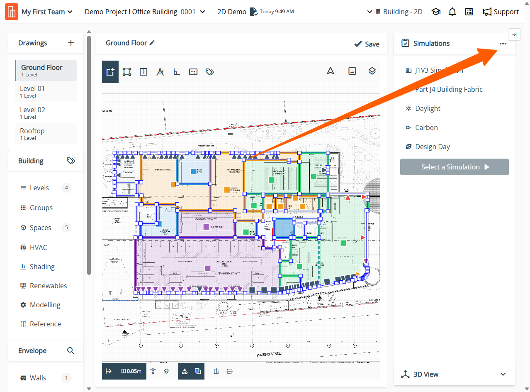Expand the 3D View panel
530x392 pixels.
(x=454, y=374)
